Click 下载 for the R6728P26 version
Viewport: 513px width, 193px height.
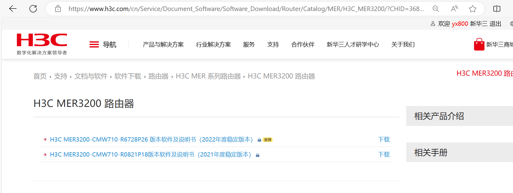[x=384, y=139]
